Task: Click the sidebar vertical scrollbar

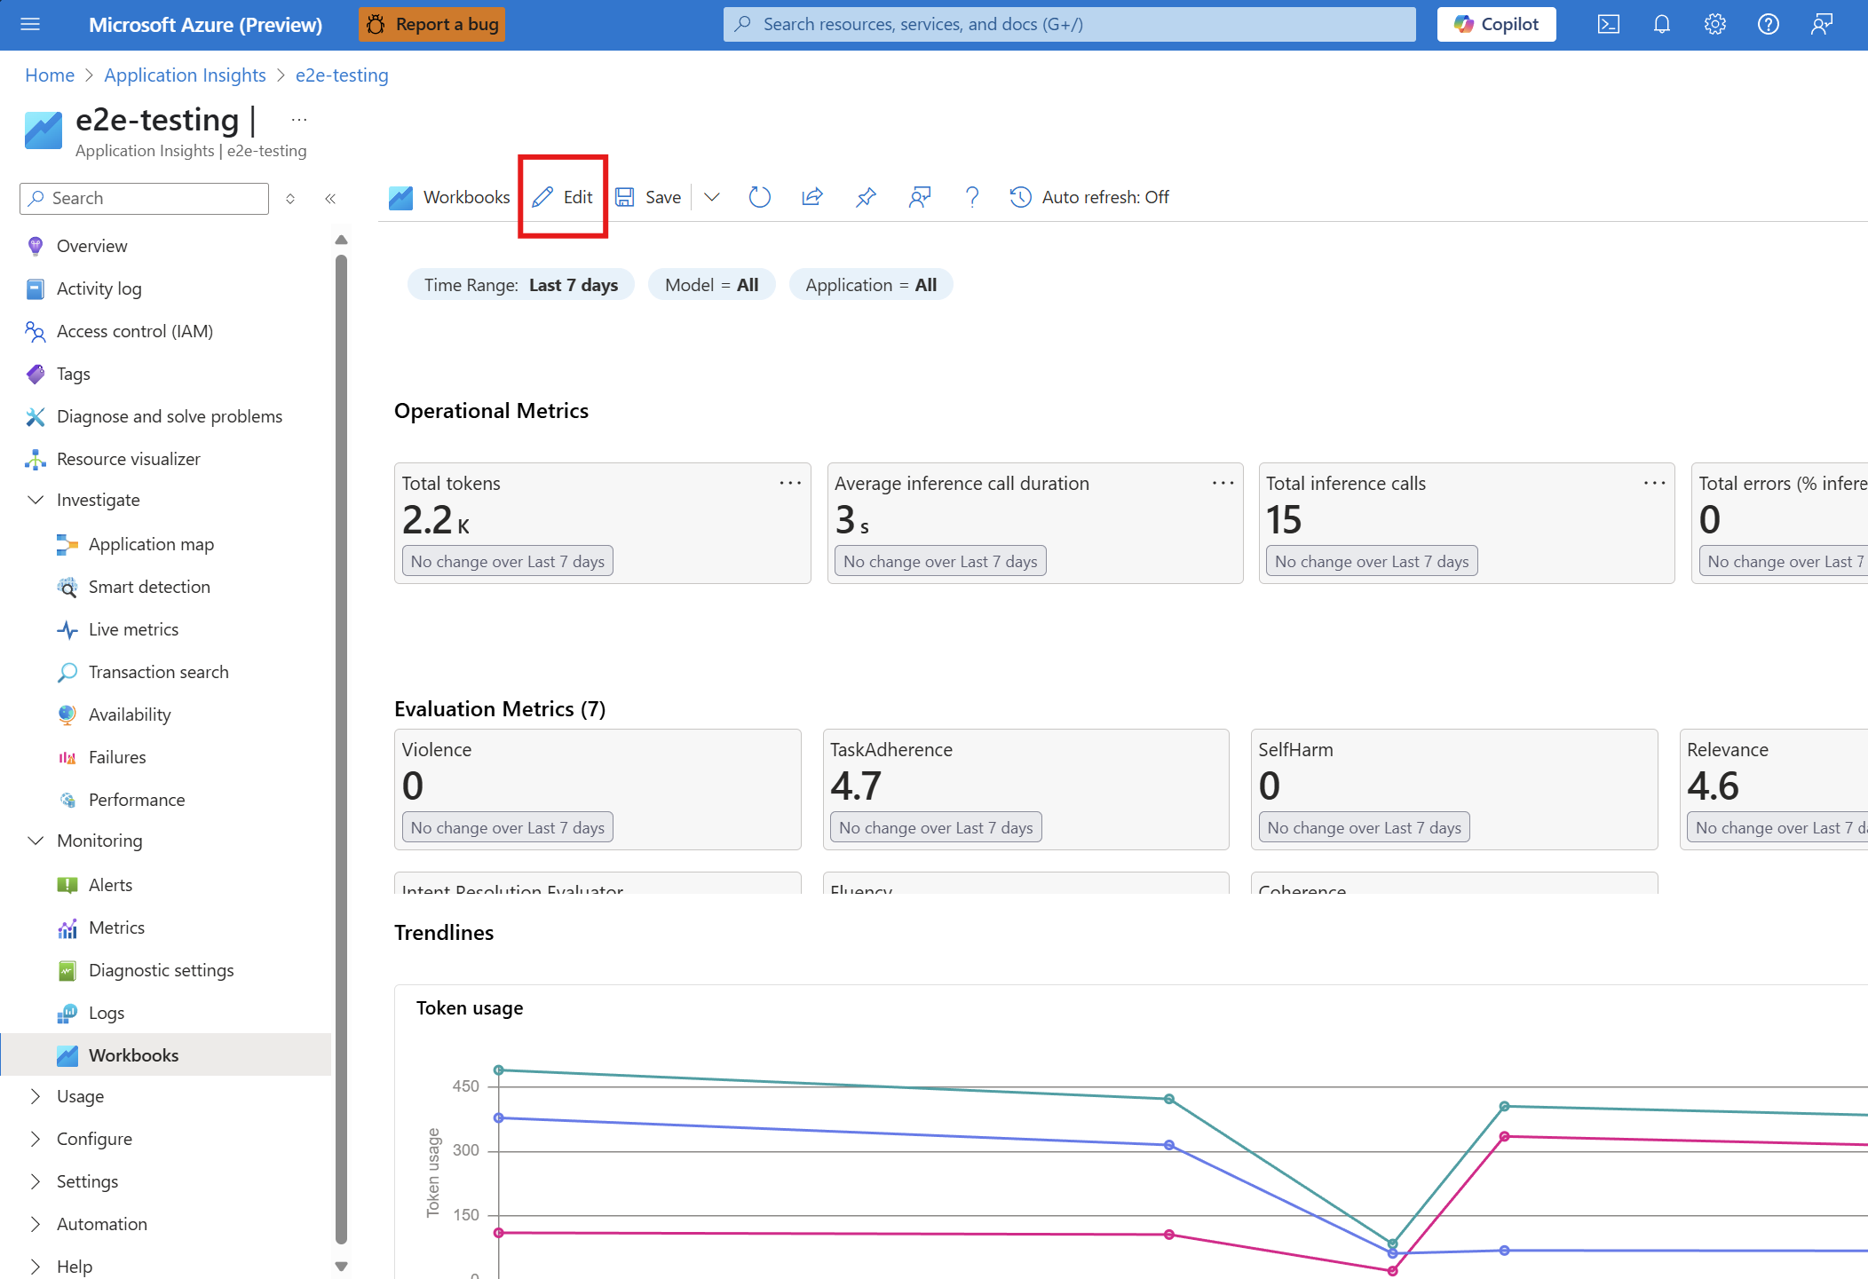Action: click(341, 746)
